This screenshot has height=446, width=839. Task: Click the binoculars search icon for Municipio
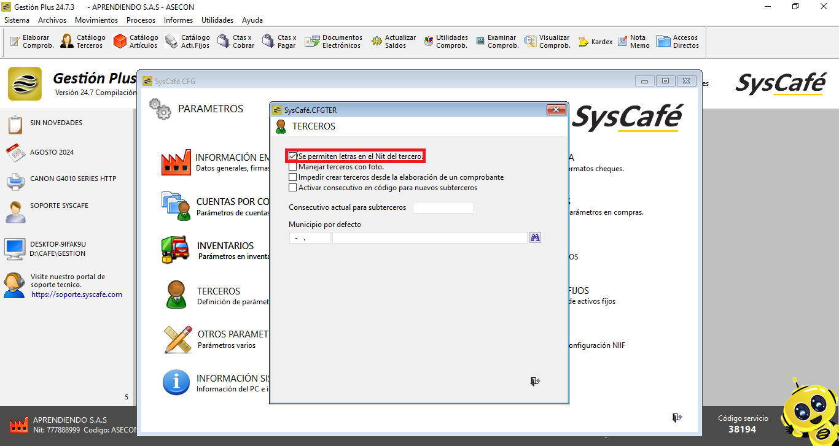coord(535,237)
